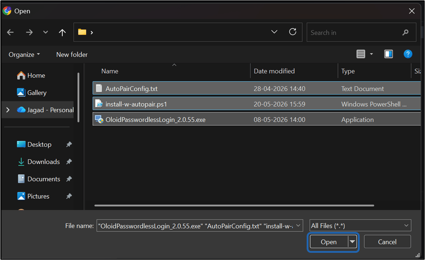Expand the Open button split arrow
Viewport: 425px width, 260px height.
tap(352, 242)
